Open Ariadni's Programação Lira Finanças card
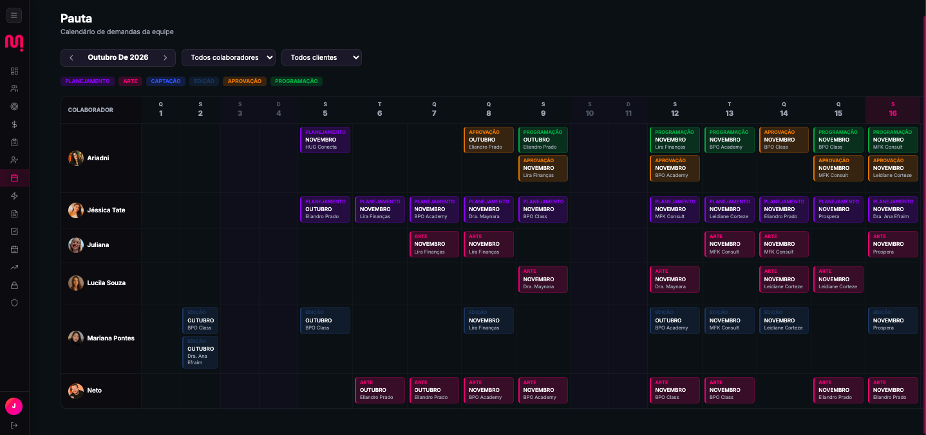926x435 pixels. click(x=675, y=140)
